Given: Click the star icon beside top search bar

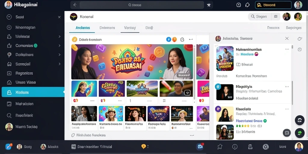Looking at the screenshot, I should (209, 5).
